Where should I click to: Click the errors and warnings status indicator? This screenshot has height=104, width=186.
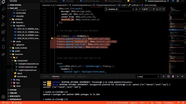click(x=6, y=103)
